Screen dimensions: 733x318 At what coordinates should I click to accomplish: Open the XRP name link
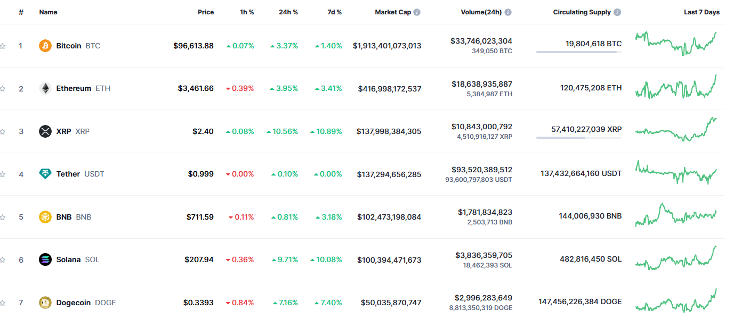tap(73, 131)
